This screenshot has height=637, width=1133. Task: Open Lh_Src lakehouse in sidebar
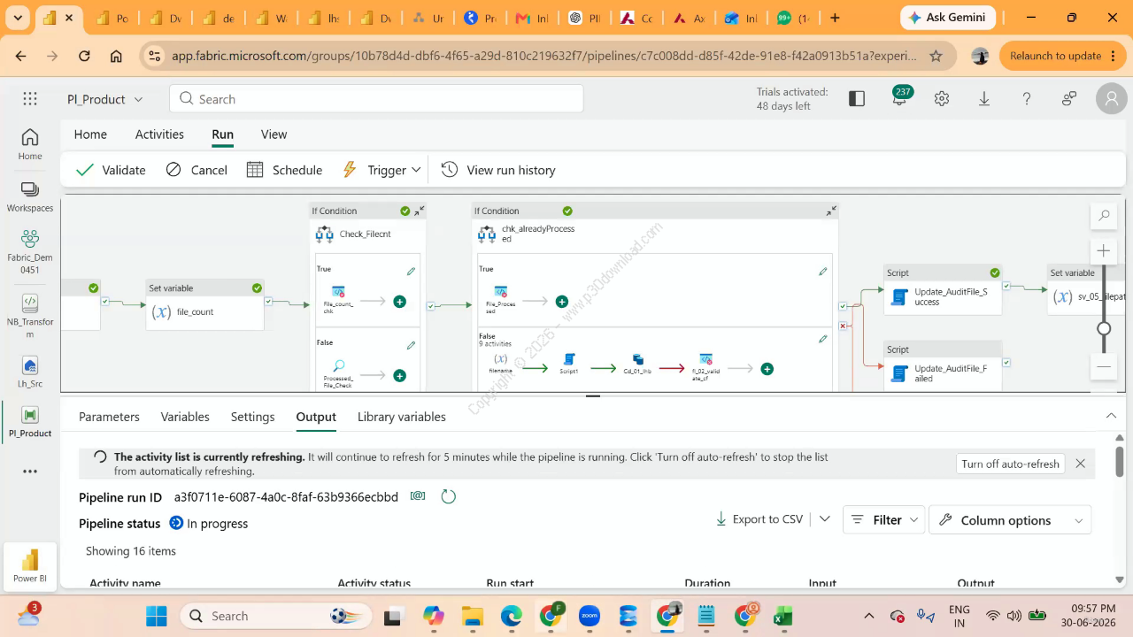click(x=30, y=372)
